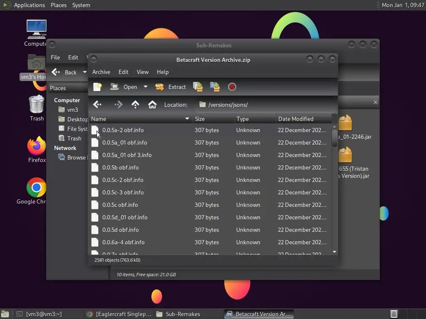Open File System in Places sidebar
This screenshot has height=319, width=426.
73,129
